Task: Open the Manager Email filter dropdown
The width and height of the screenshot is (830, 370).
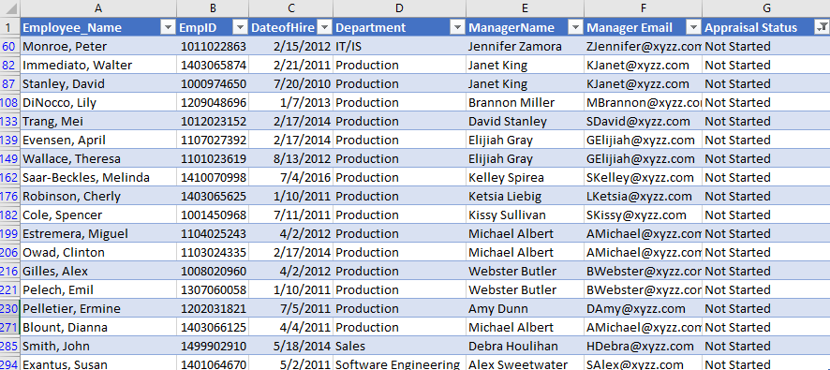Action: tap(693, 28)
